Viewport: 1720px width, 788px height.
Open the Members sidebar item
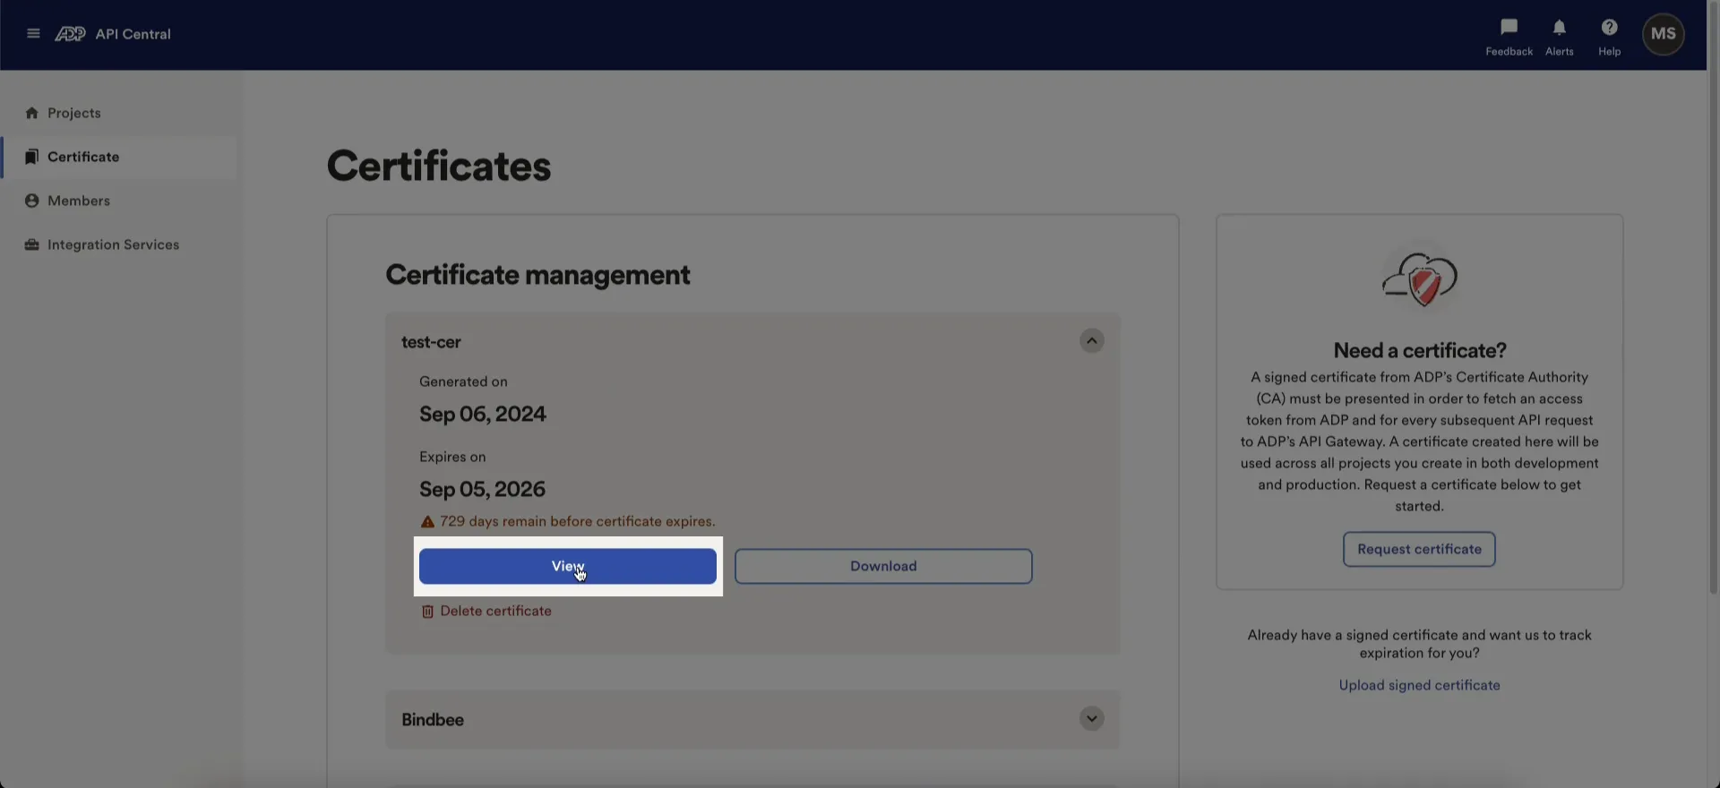click(120, 201)
